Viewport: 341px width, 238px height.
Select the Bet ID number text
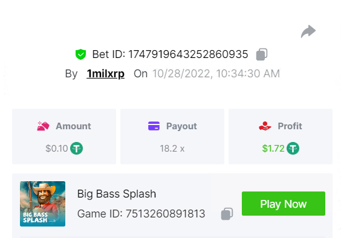coord(188,54)
